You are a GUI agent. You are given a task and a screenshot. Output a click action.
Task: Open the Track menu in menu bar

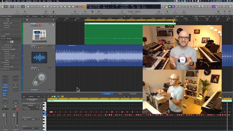(x=23, y=1)
